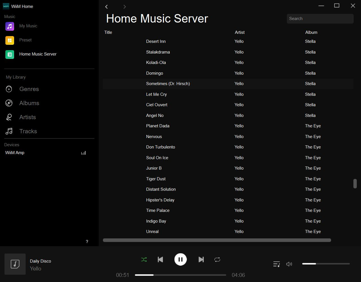This screenshot has width=361, height=282.
Task: Skip to the previous track
Action: click(x=160, y=259)
